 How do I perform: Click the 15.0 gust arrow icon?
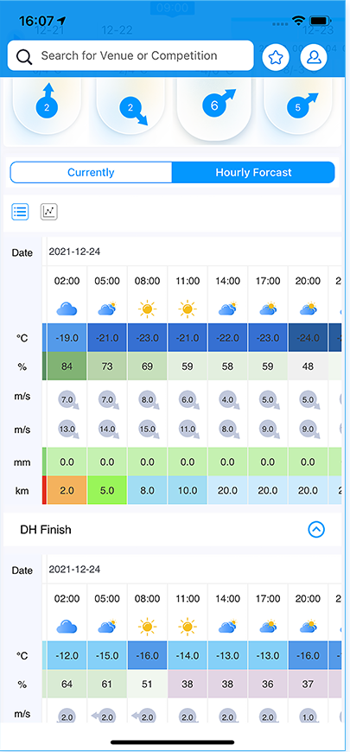point(148,430)
